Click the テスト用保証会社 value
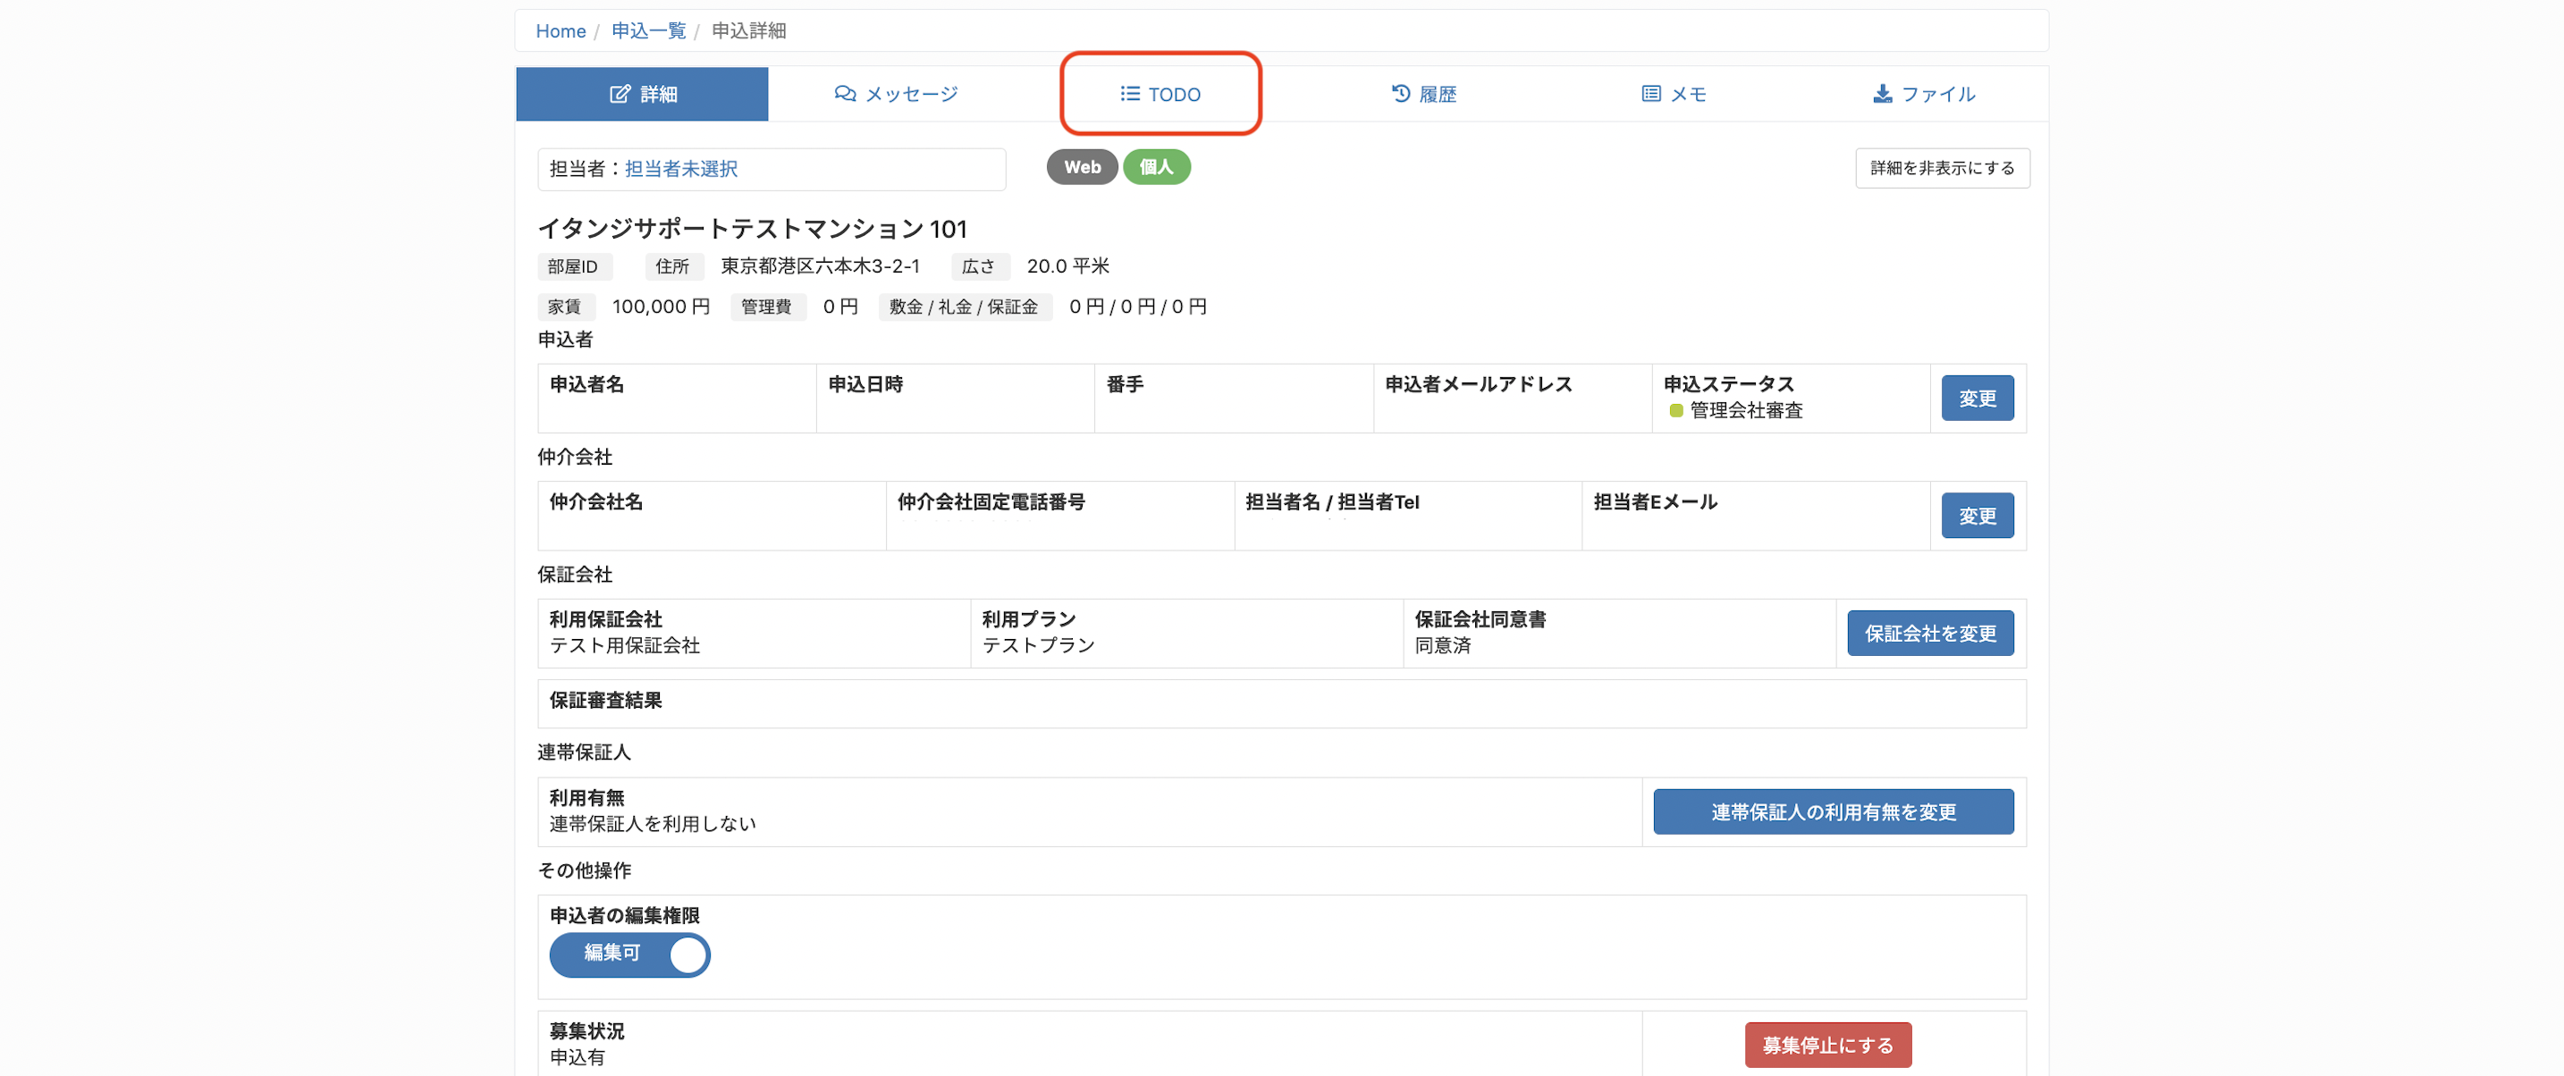 [624, 645]
